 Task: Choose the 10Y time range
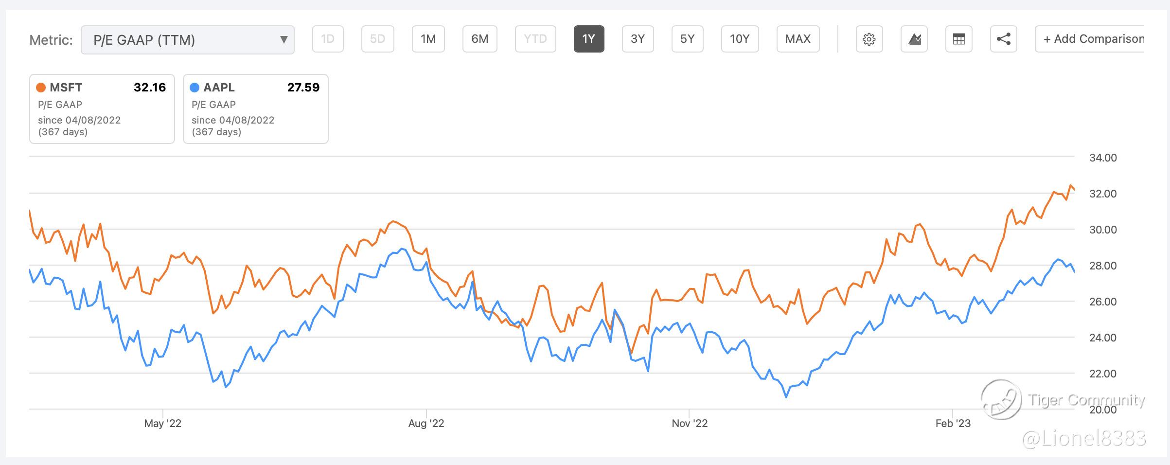click(x=740, y=39)
